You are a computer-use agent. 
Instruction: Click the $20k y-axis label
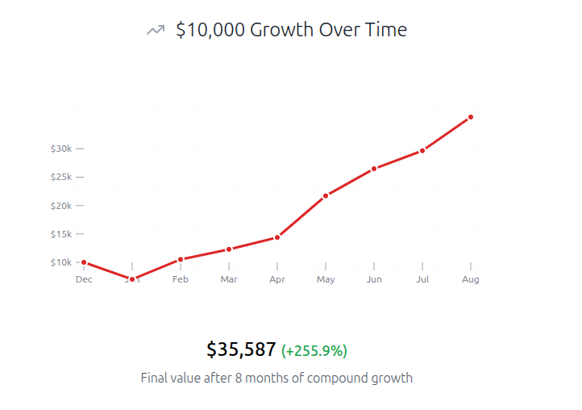(61, 206)
